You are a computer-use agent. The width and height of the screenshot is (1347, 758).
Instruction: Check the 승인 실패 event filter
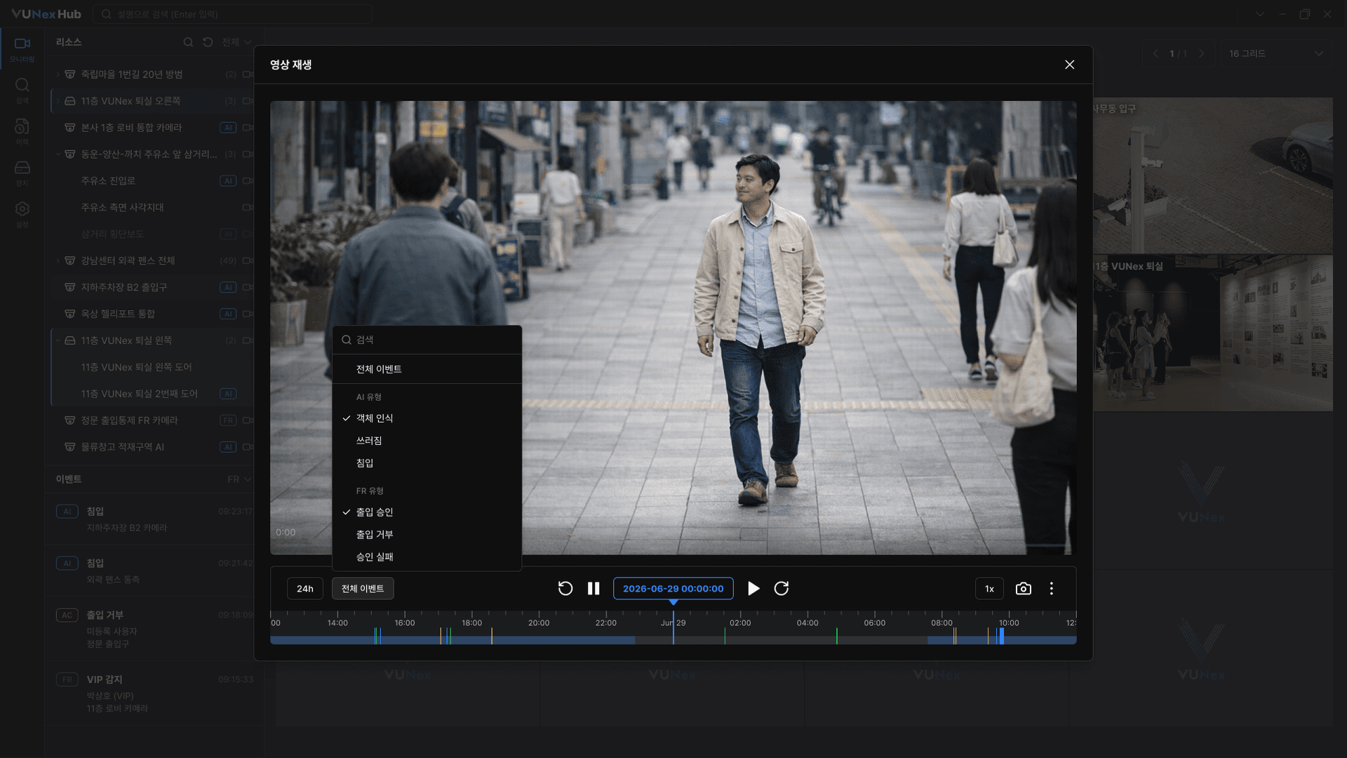pyautogui.click(x=427, y=557)
